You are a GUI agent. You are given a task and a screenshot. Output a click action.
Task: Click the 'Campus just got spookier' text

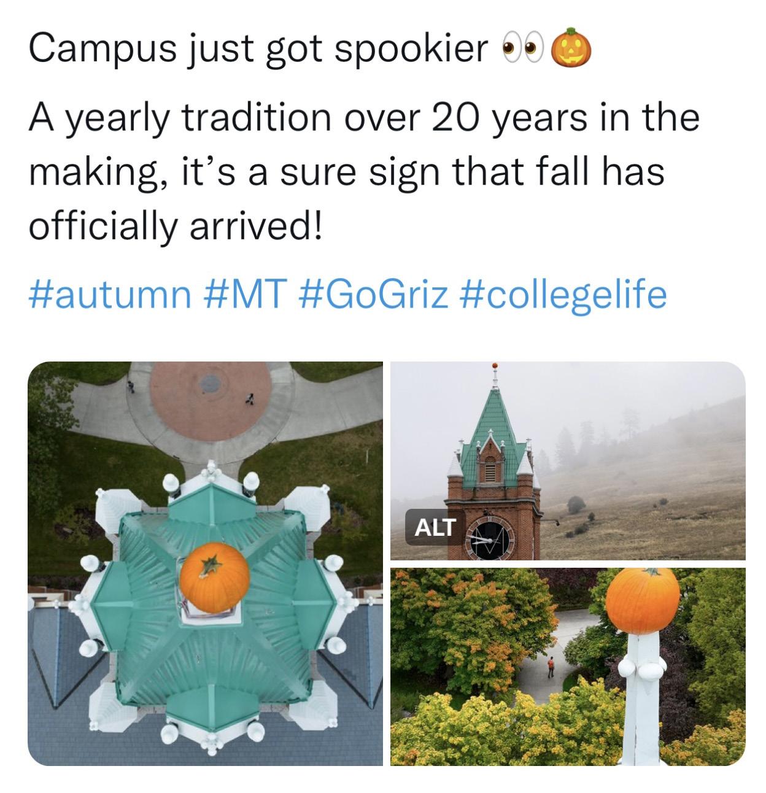coord(258,49)
